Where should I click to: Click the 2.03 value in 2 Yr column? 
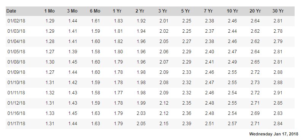click(x=141, y=113)
